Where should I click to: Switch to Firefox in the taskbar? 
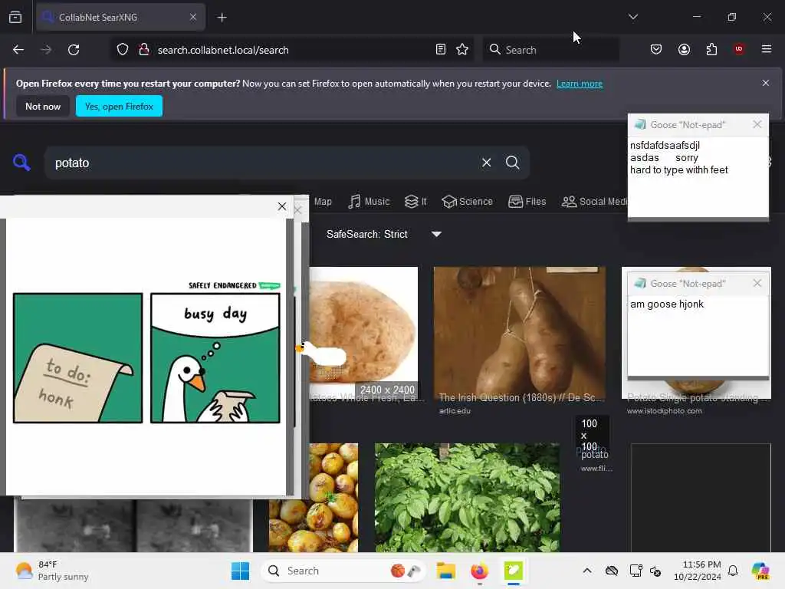[479, 571]
